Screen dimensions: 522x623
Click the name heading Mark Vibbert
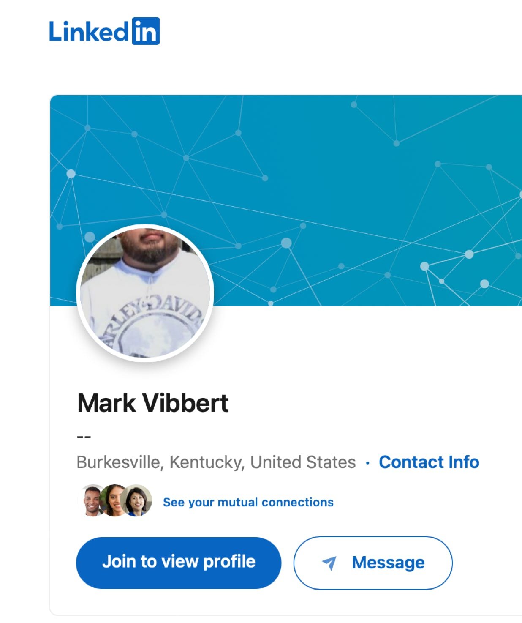click(x=153, y=403)
